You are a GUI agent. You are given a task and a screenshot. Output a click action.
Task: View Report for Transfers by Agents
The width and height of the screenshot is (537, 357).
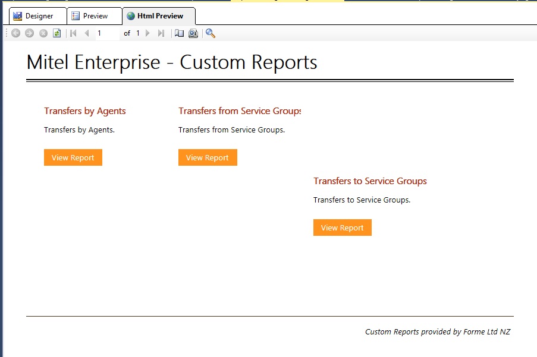(73, 157)
